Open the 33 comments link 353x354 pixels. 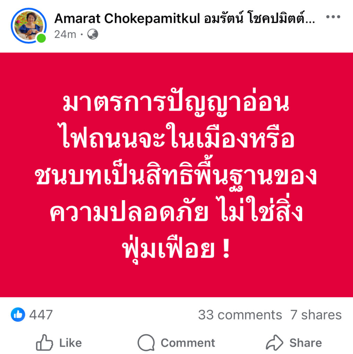(x=240, y=315)
